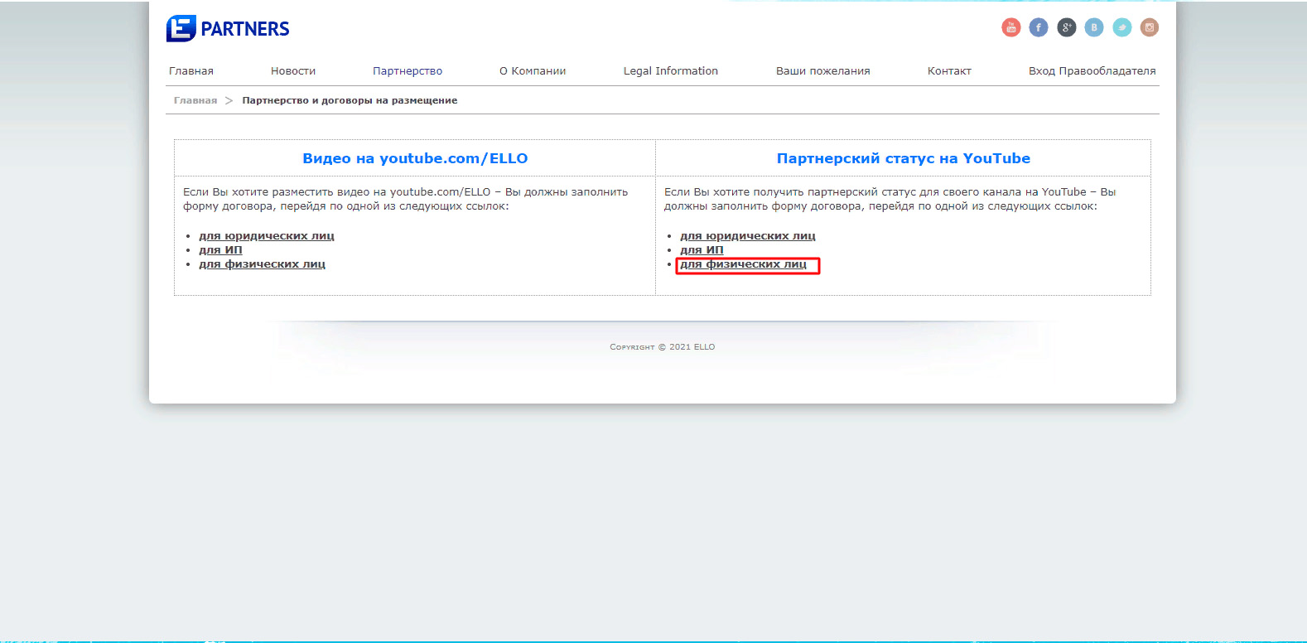Image resolution: width=1307 pixels, height=643 pixels.
Task: Open the Twitter bird icon
Action: (1121, 27)
